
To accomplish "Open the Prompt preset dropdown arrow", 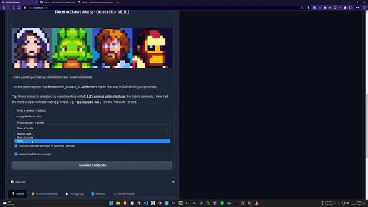I will (166, 128).
